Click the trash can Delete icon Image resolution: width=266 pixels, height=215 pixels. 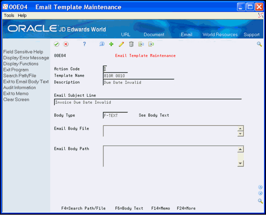pyautogui.click(x=131, y=44)
